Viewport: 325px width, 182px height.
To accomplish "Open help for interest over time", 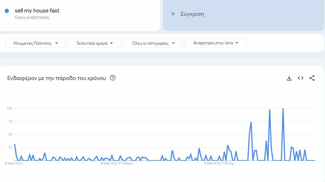I will [x=112, y=77].
